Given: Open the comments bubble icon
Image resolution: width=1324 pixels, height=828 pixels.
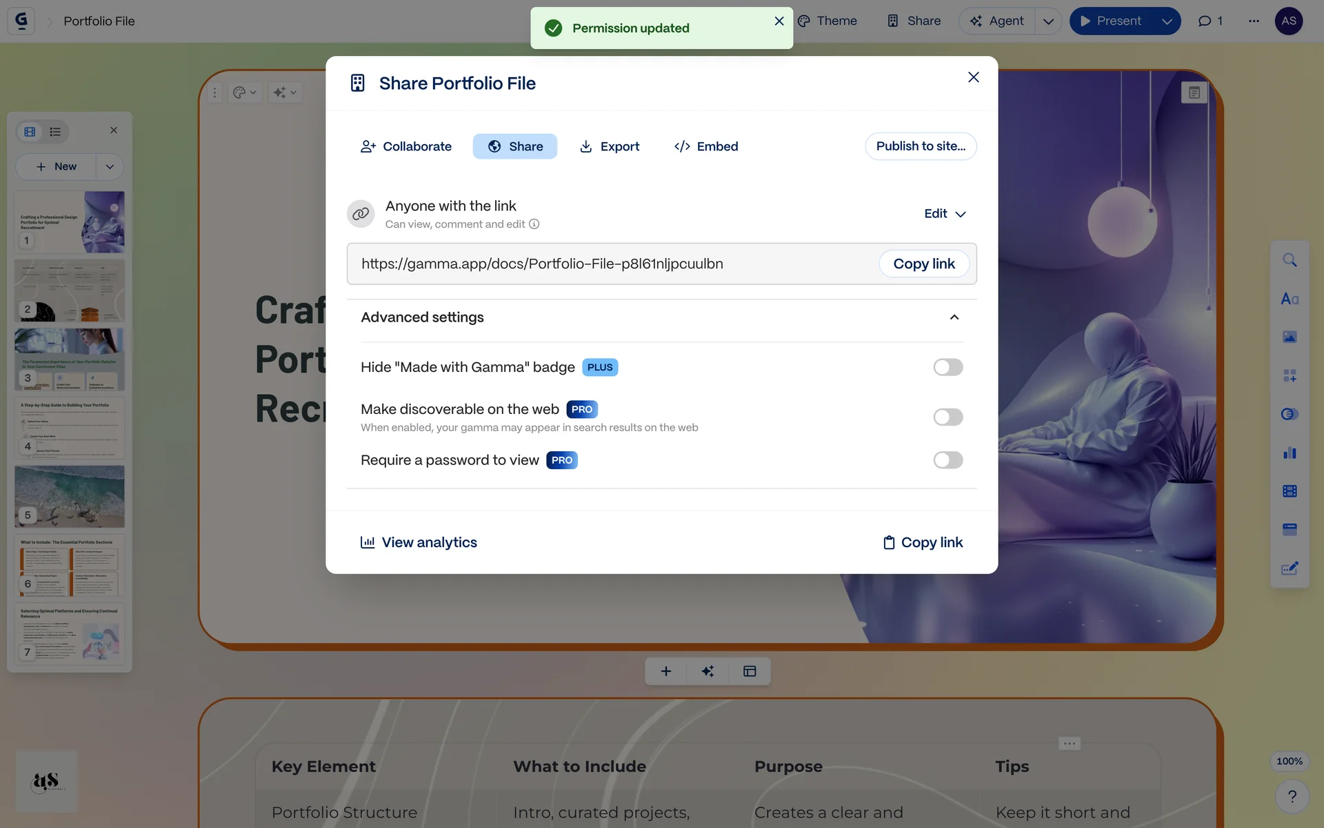Looking at the screenshot, I should pyautogui.click(x=1205, y=21).
